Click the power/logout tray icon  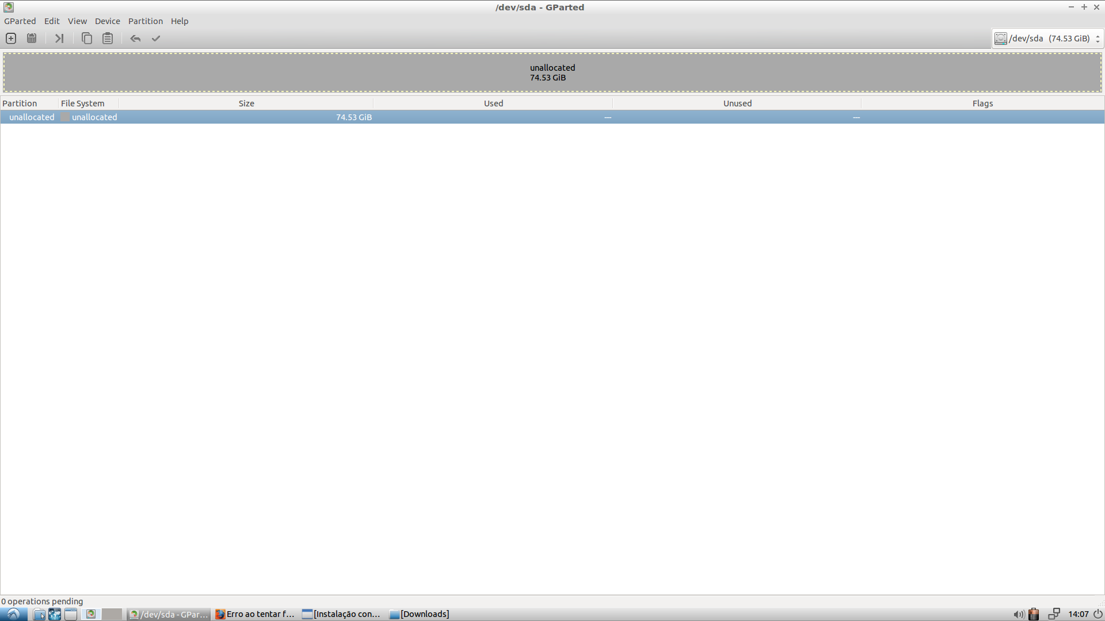click(x=1098, y=614)
